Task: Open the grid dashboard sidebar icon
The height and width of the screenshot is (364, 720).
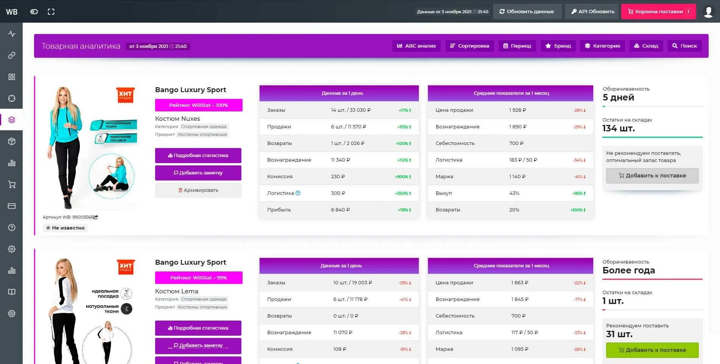Action: pyautogui.click(x=12, y=77)
